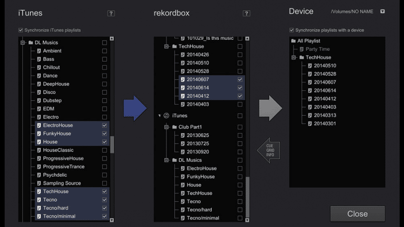Click the Club Part1 folder icon
Viewport: 404px width, 227px height.
point(175,127)
